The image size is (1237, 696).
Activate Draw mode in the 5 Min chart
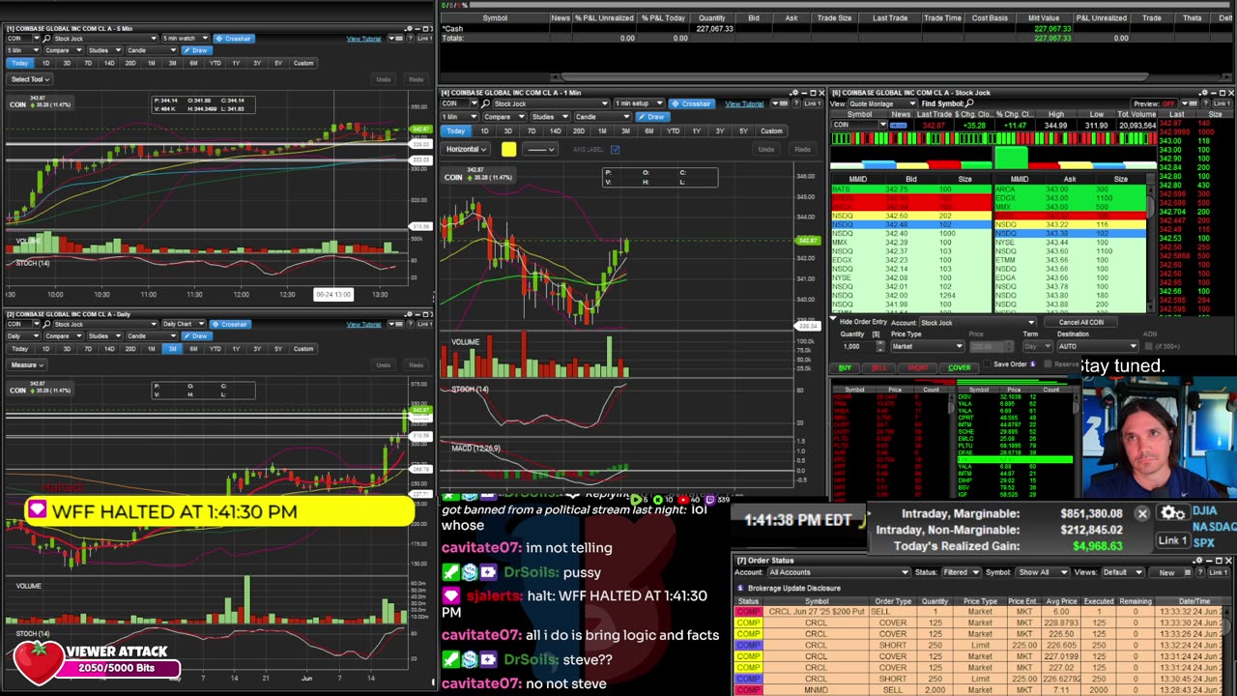pos(197,50)
